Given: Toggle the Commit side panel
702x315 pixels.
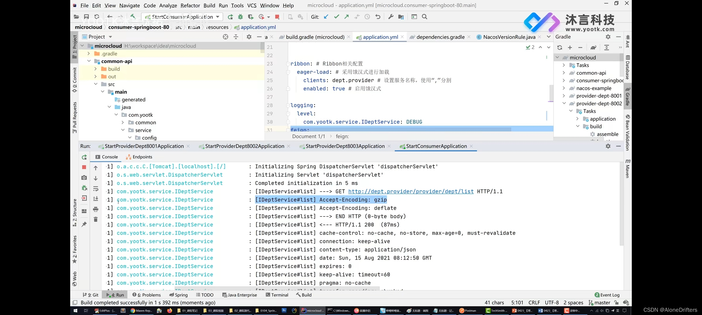Looking at the screenshot, I should tap(75, 80).
